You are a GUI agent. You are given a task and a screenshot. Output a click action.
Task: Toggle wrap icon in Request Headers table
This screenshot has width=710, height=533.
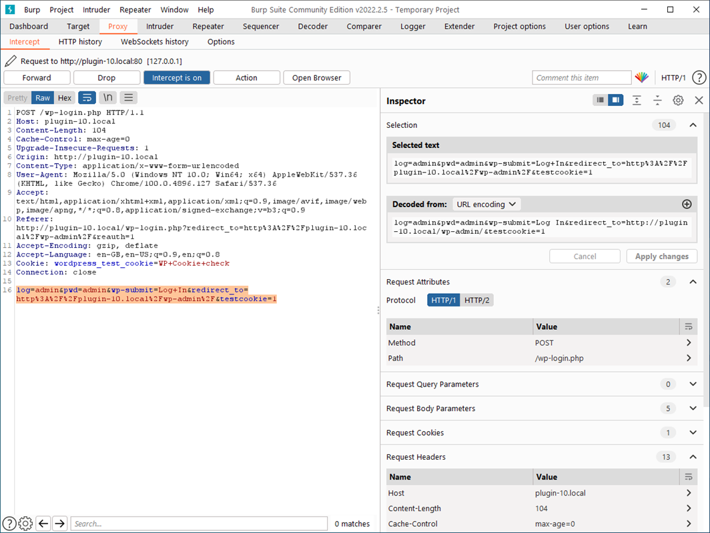point(688,477)
